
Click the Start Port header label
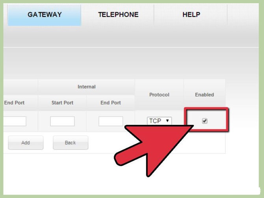pyautogui.click(x=62, y=103)
